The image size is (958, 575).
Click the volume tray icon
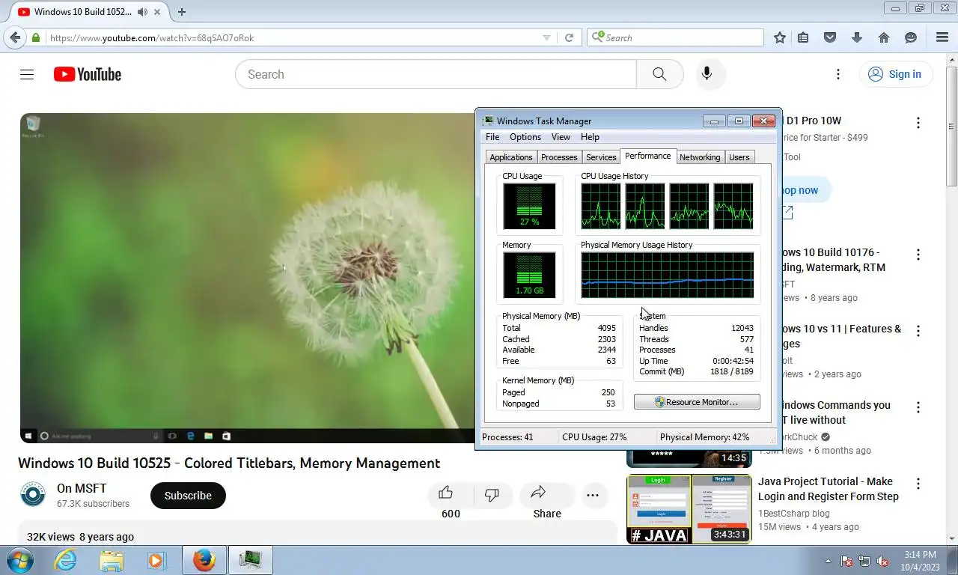[x=882, y=561]
